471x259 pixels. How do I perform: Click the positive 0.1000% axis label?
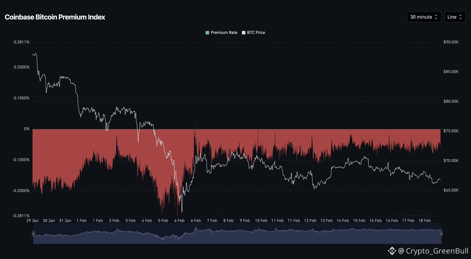[22, 98]
